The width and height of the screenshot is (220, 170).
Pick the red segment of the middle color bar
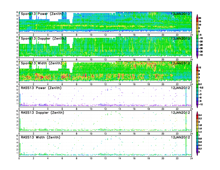coord(197,69)
